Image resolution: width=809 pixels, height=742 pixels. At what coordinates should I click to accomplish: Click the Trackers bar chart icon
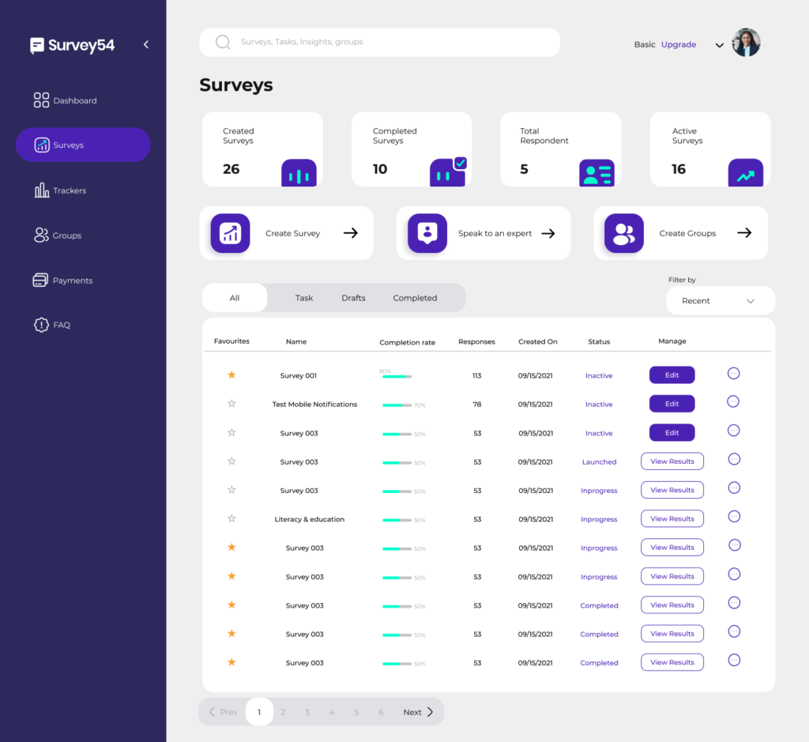41,190
